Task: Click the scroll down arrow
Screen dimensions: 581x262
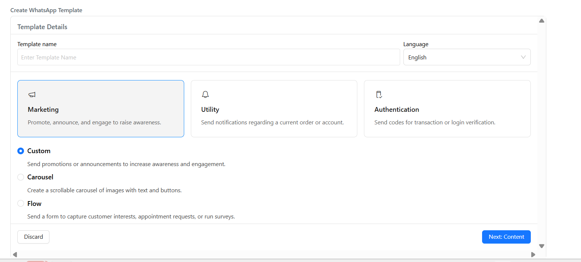Action: (542, 246)
